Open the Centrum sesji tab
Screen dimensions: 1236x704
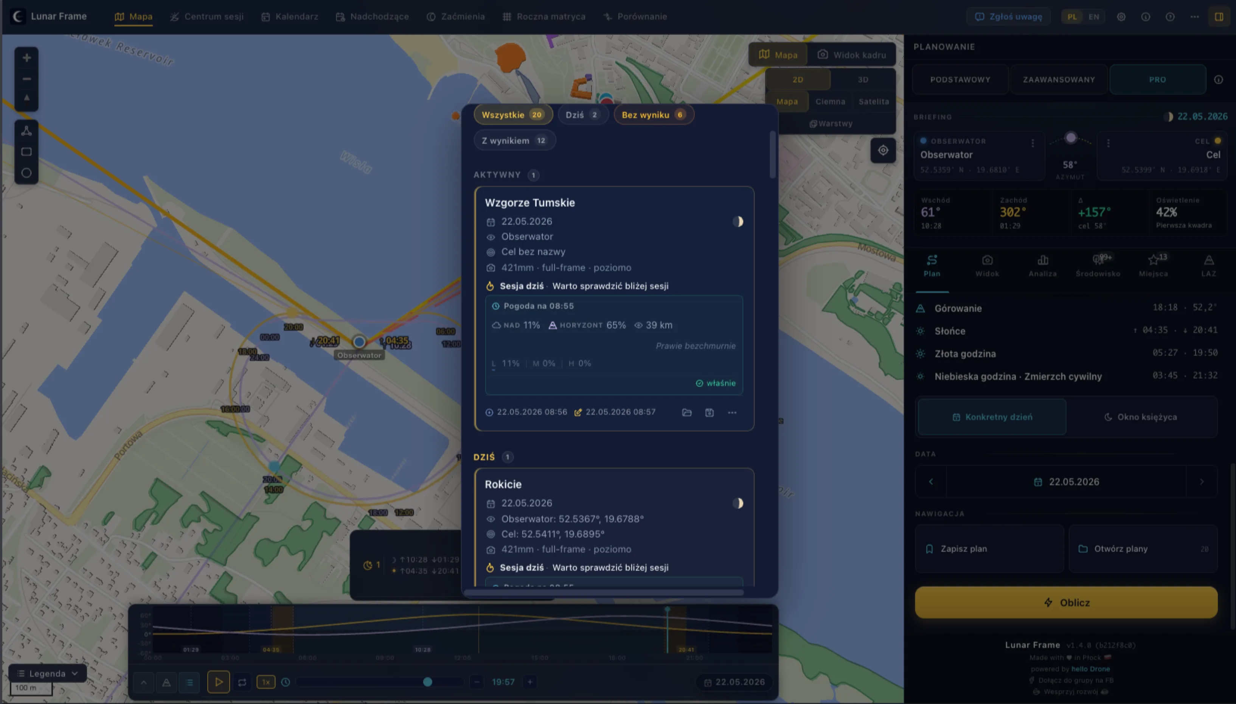[x=207, y=17]
